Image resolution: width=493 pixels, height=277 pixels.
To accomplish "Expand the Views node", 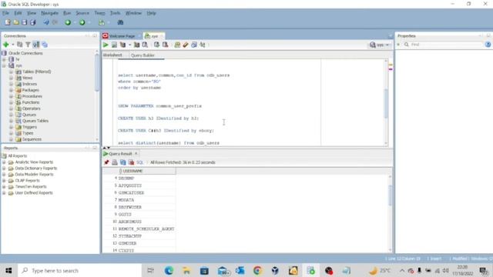I will [12, 78].
